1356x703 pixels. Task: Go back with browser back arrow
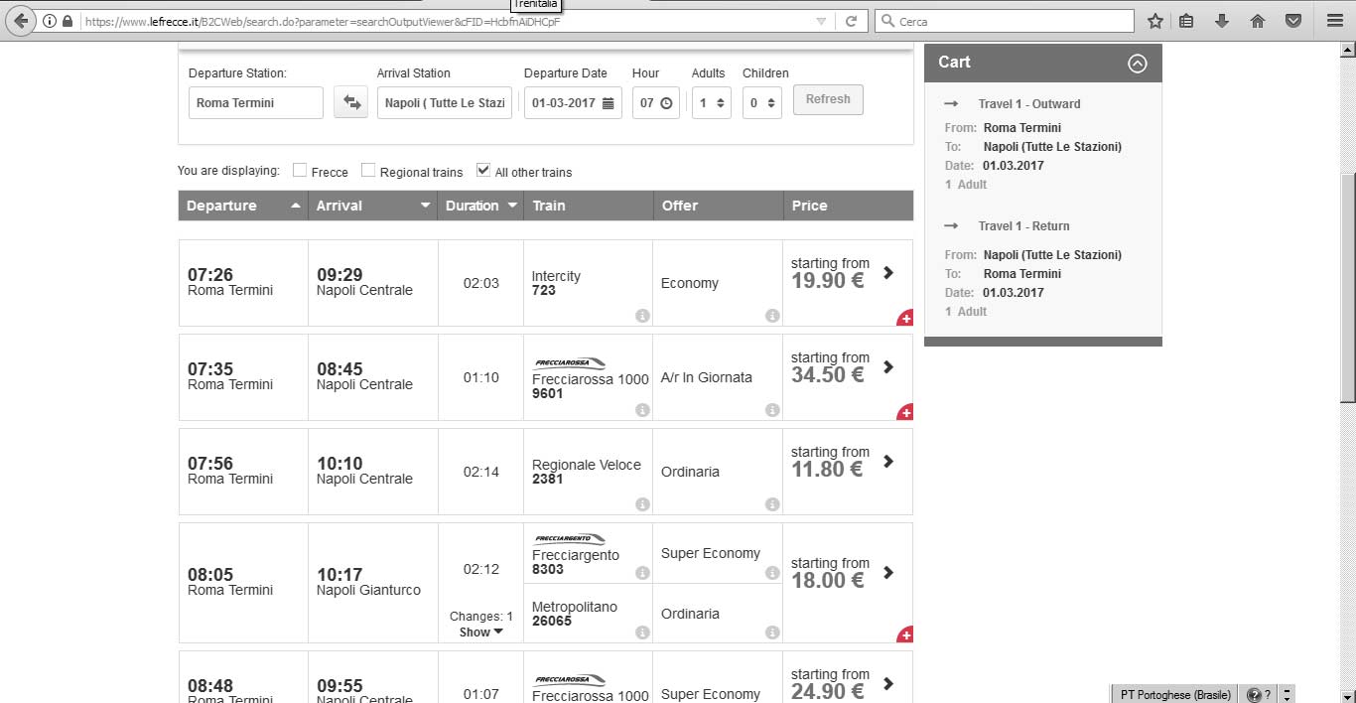tap(21, 21)
